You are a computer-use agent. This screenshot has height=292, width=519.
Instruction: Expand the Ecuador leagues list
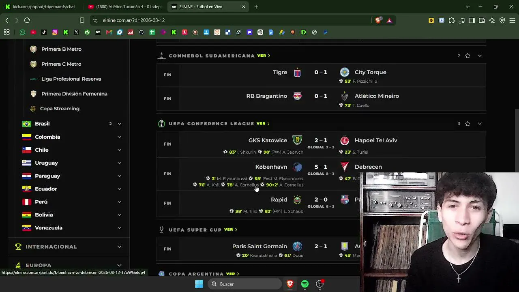[119, 189]
